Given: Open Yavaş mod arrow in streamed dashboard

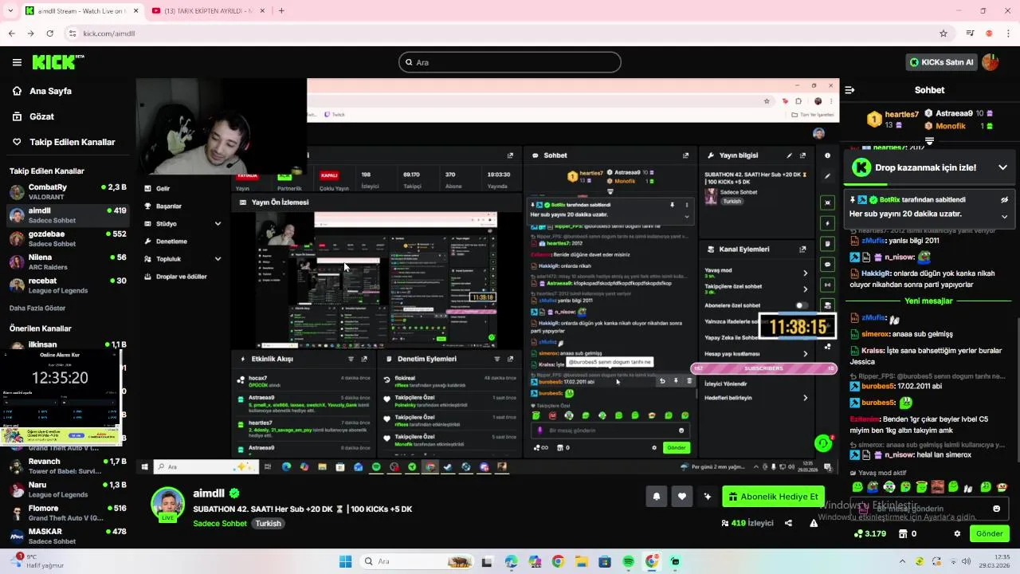Looking at the screenshot, I should [805, 273].
